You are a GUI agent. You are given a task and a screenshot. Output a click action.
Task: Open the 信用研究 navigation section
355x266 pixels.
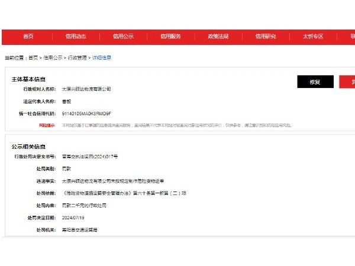pyautogui.click(x=266, y=37)
